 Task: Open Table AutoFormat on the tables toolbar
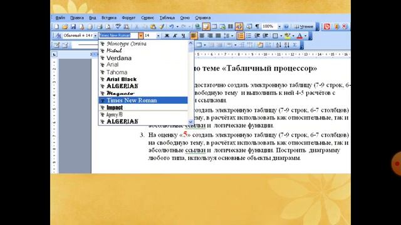point(261,45)
